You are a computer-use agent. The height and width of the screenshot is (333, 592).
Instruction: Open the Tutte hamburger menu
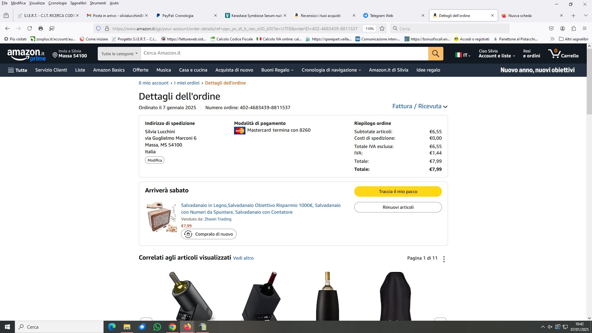pos(18,70)
